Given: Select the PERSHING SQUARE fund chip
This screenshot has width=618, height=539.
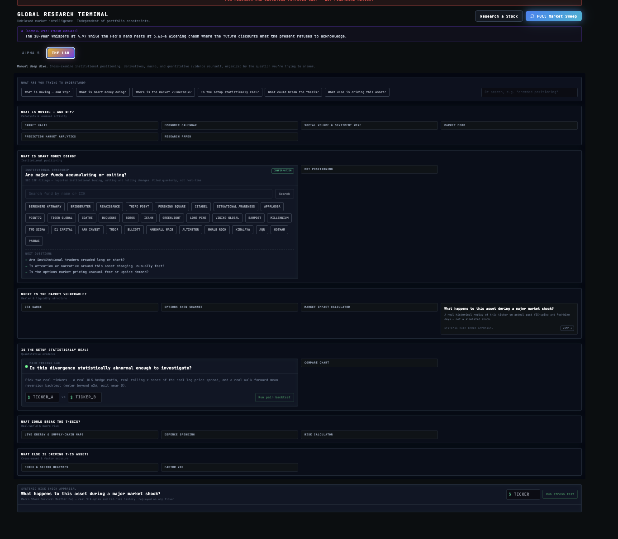Looking at the screenshot, I should tap(172, 207).
